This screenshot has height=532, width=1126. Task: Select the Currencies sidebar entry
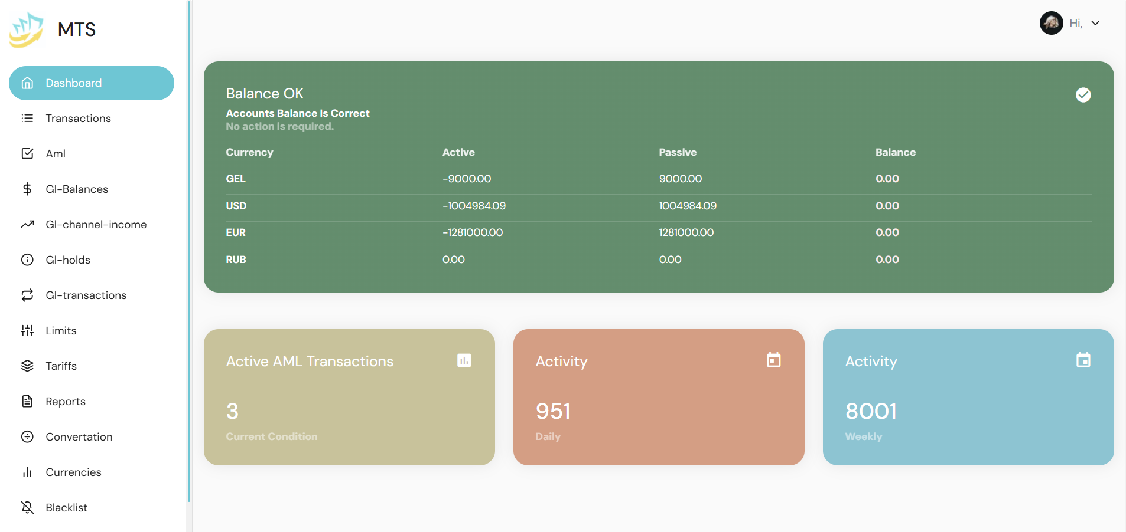point(73,472)
